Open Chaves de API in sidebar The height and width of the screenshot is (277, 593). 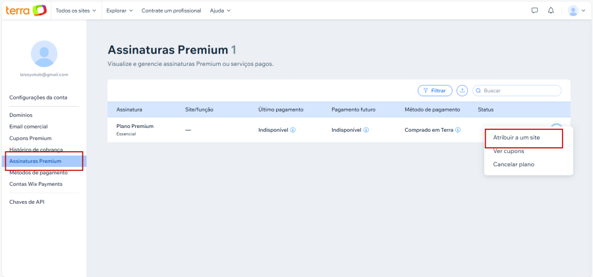click(x=27, y=202)
